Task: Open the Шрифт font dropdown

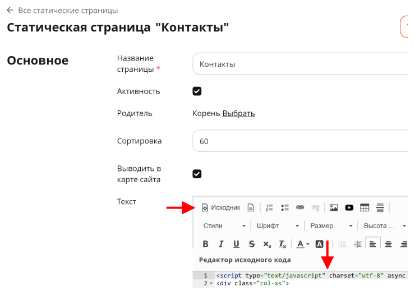Action: 278,226
